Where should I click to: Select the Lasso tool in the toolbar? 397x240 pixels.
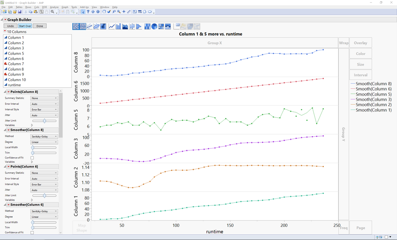114,12
